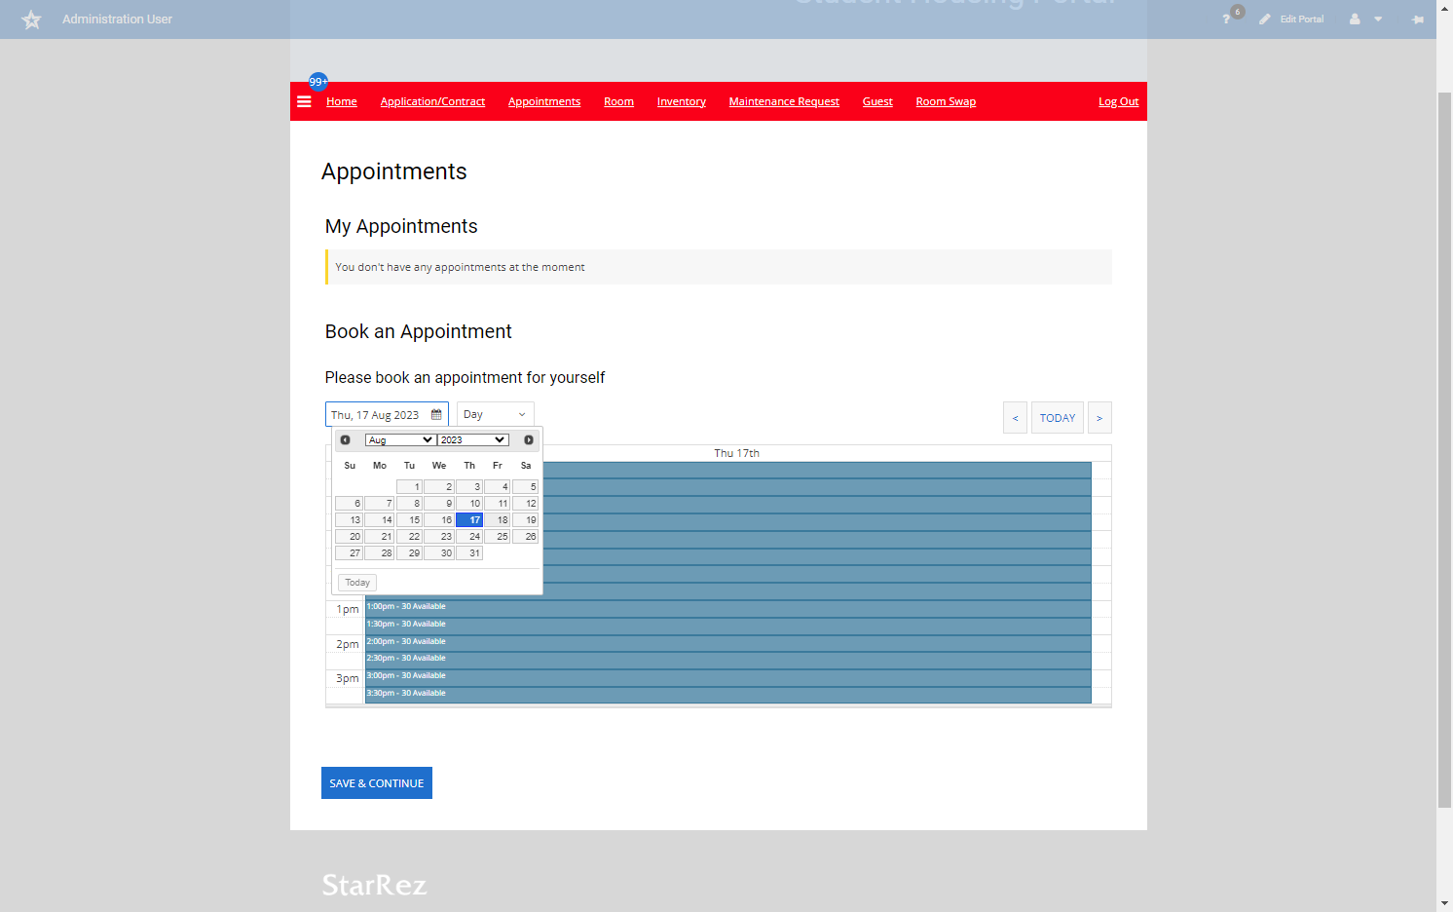The height and width of the screenshot is (912, 1453).
Task: Click the date input field
Action: pos(387,414)
